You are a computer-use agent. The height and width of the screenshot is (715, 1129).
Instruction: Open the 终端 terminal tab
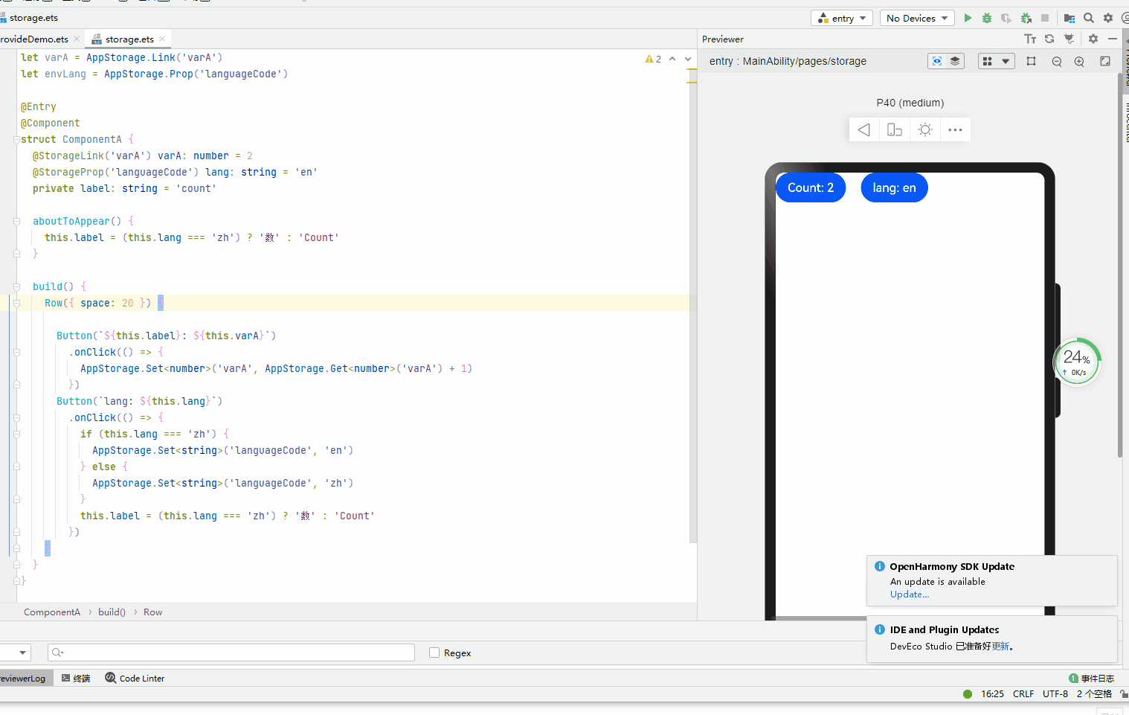76,678
